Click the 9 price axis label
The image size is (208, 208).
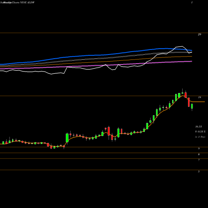[199, 149]
